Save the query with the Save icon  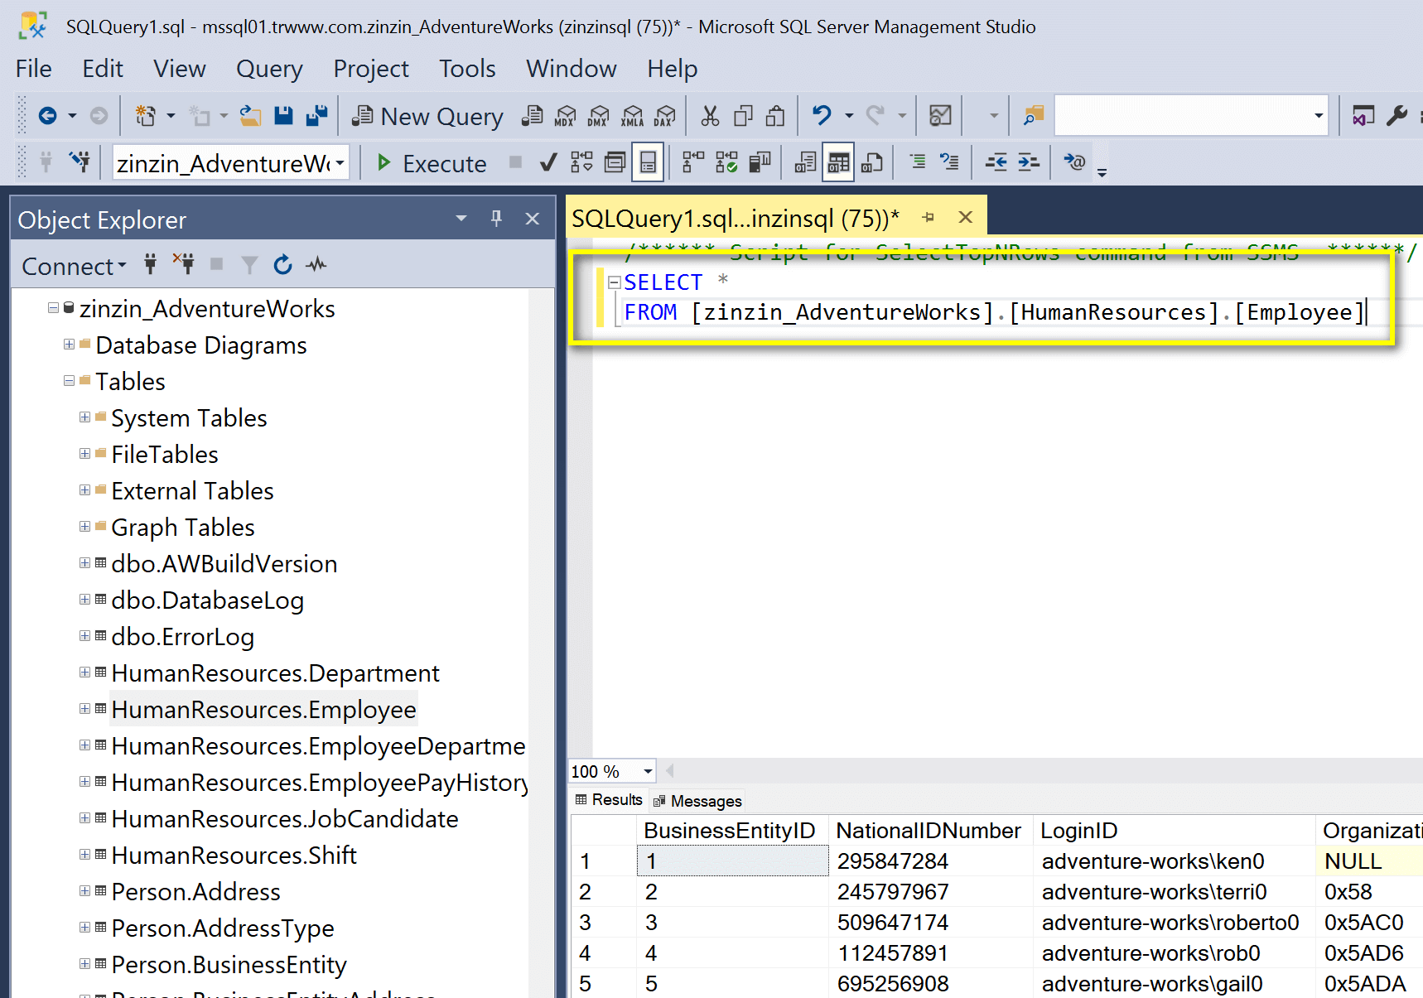click(284, 116)
